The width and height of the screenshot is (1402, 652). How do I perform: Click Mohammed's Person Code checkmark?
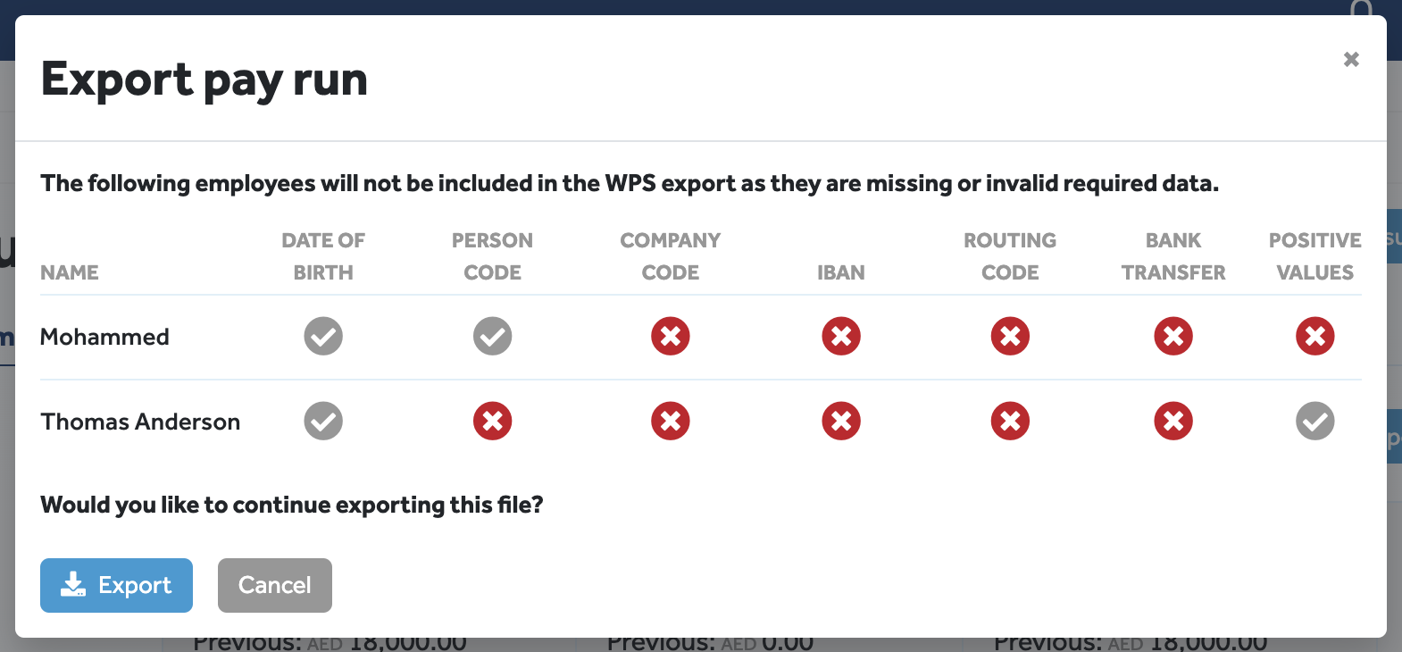click(x=492, y=337)
